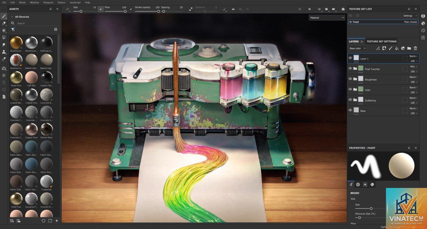Toggle Scattering group visibility eye
The height and width of the screenshot is (229, 427).
[350, 100]
